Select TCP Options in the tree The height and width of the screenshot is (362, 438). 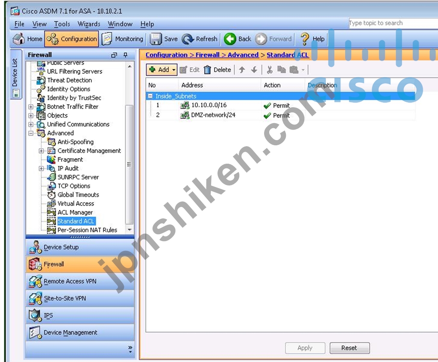[x=74, y=186]
